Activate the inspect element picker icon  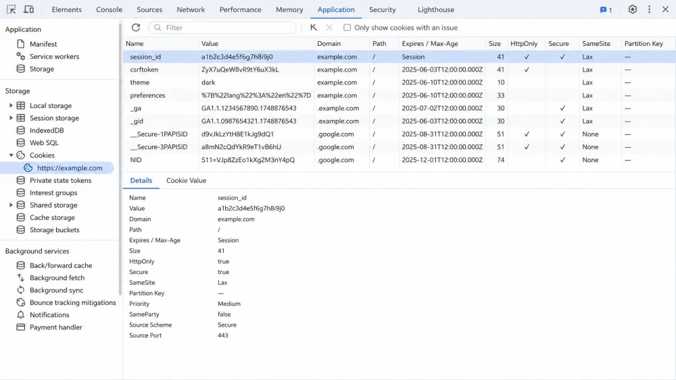[11, 9]
